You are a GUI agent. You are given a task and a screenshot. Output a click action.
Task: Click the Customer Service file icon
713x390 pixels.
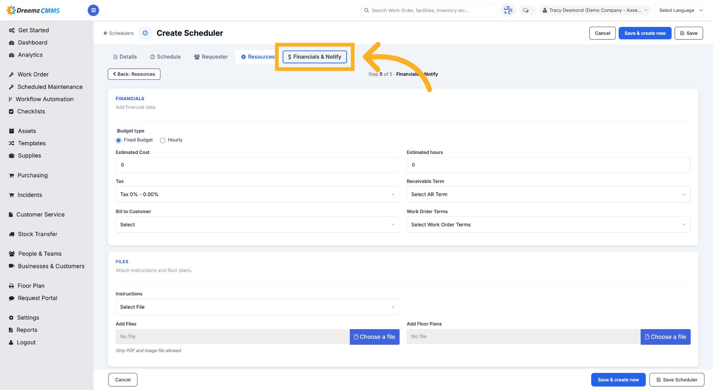pos(11,214)
